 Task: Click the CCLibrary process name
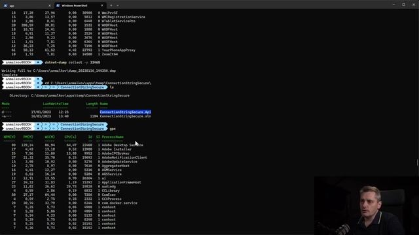tap(111, 191)
